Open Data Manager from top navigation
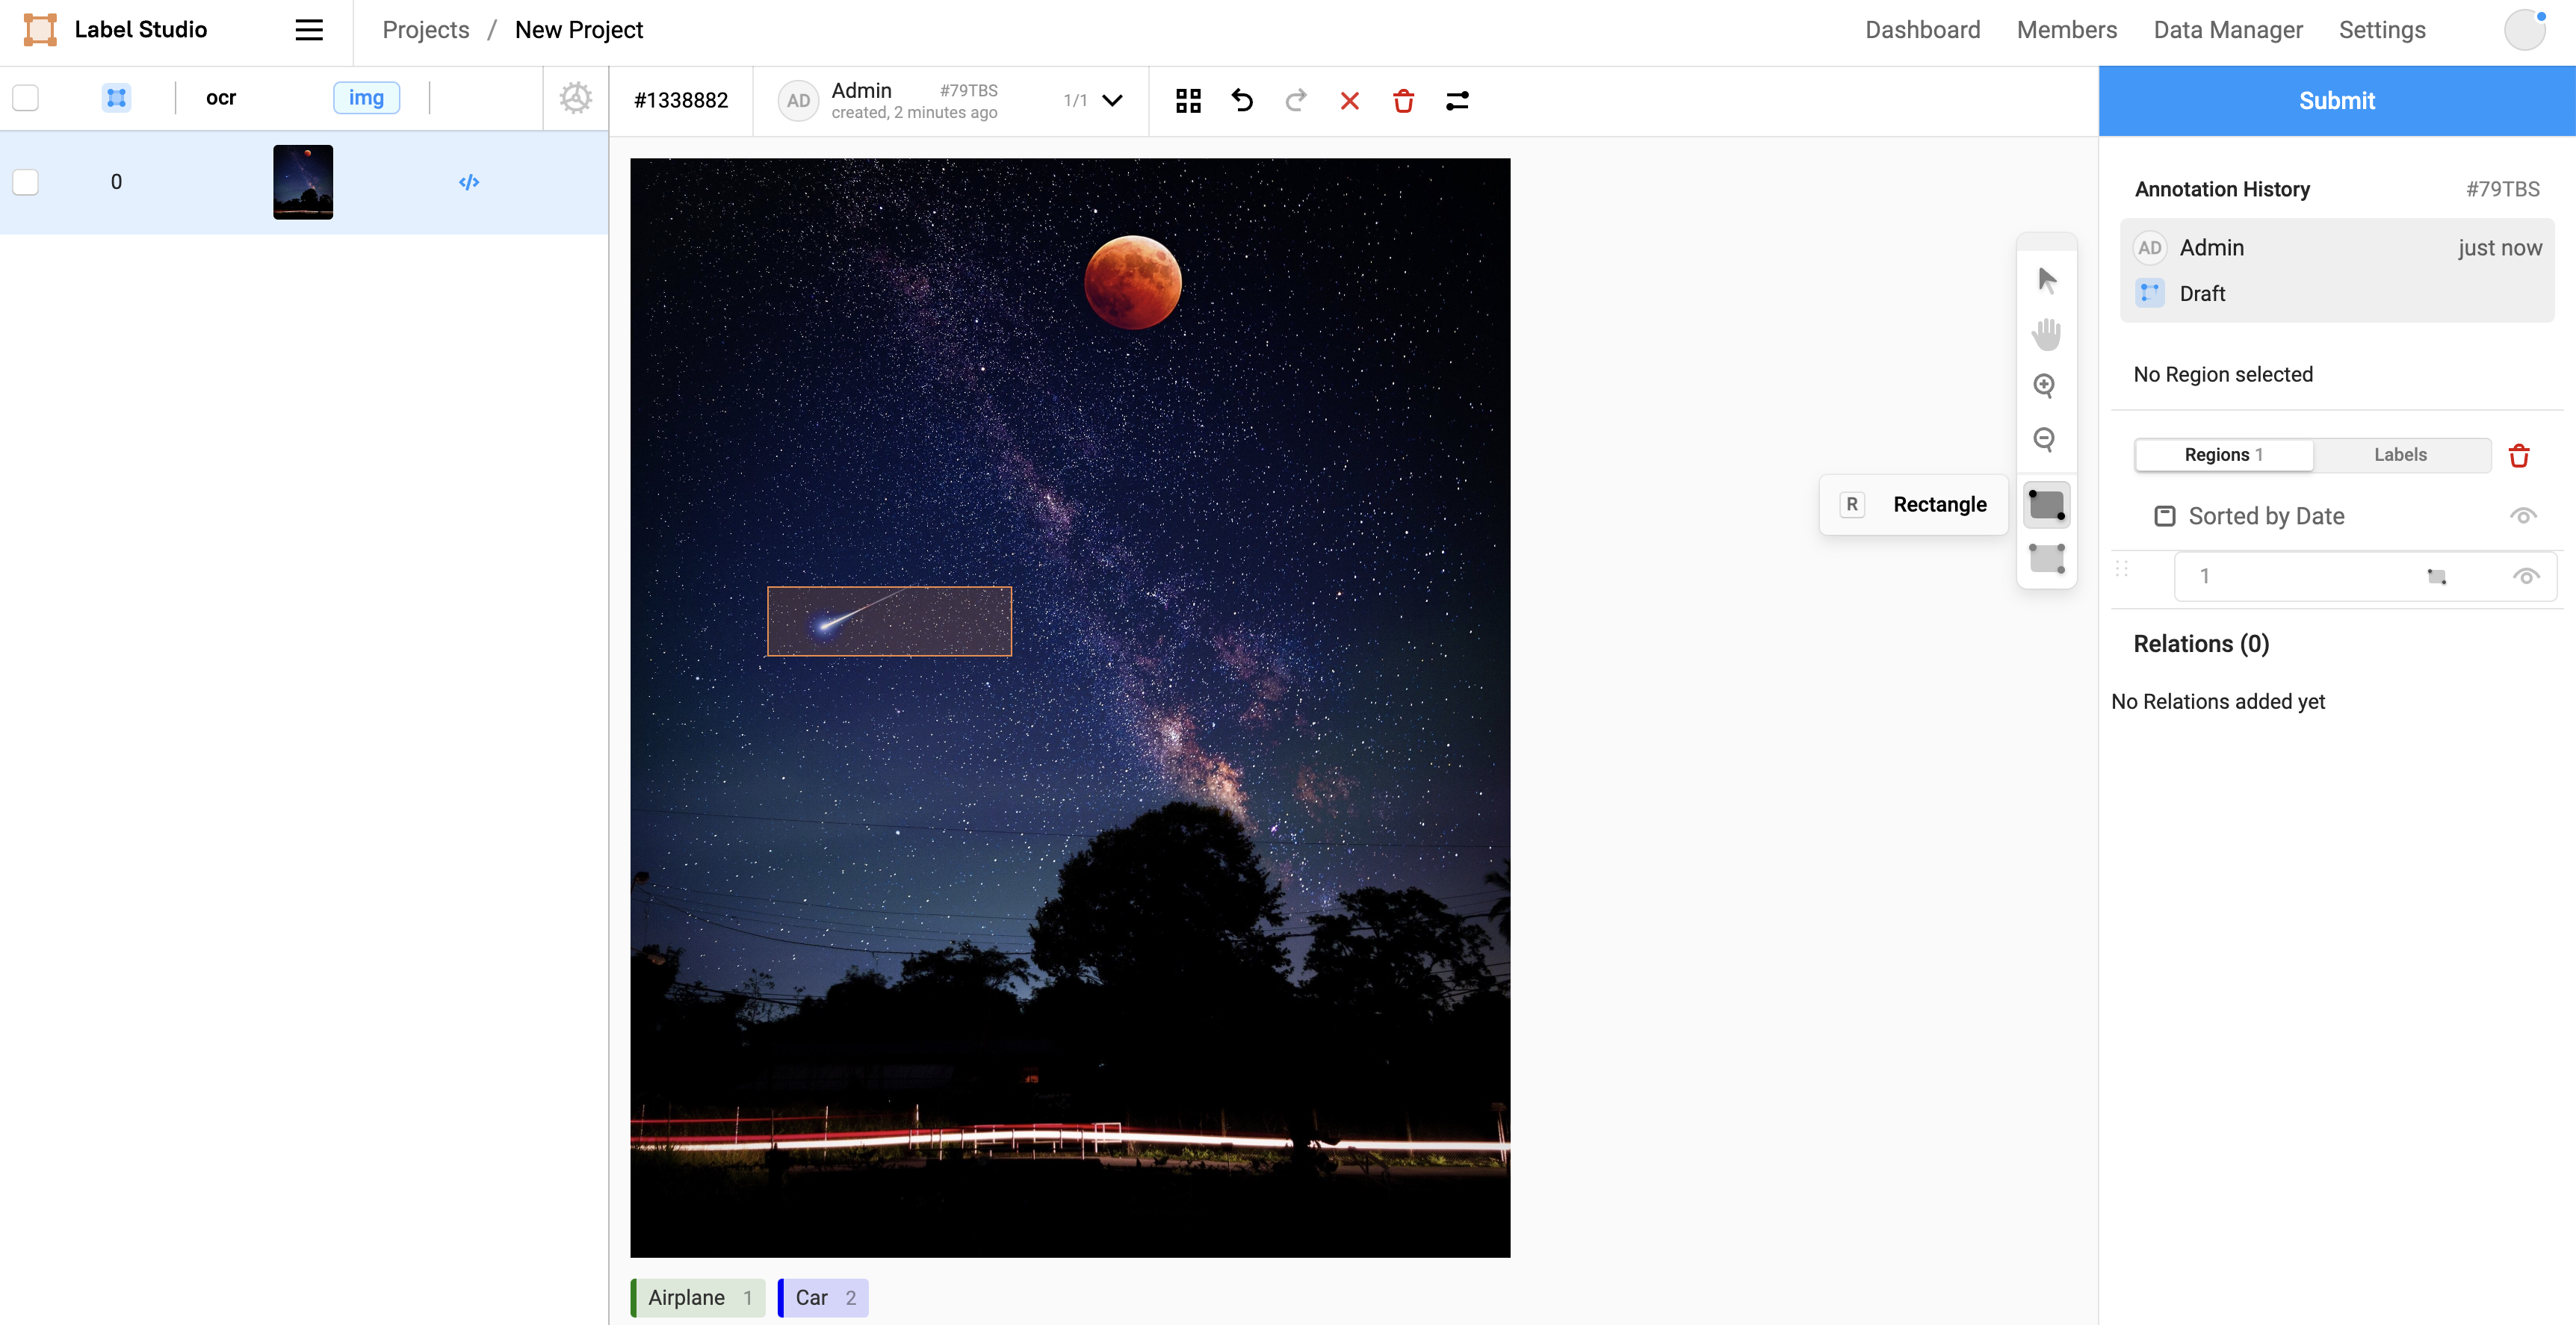 (x=2227, y=30)
